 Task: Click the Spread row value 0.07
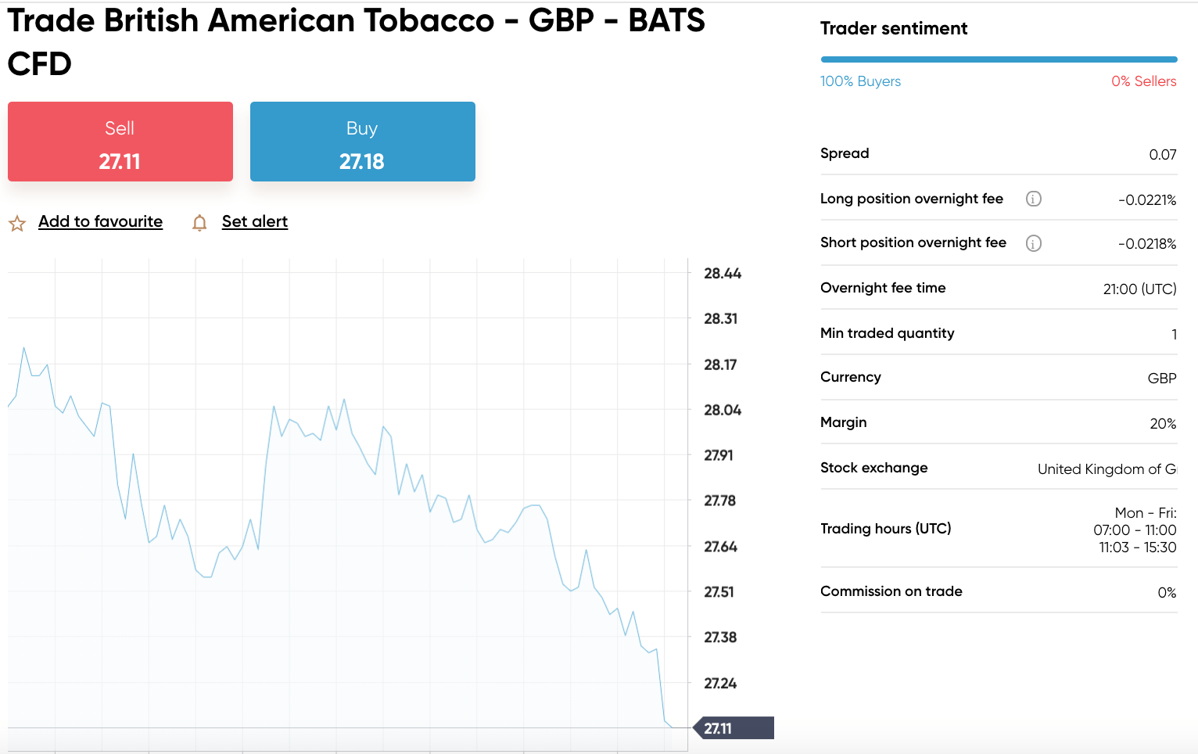1162,155
